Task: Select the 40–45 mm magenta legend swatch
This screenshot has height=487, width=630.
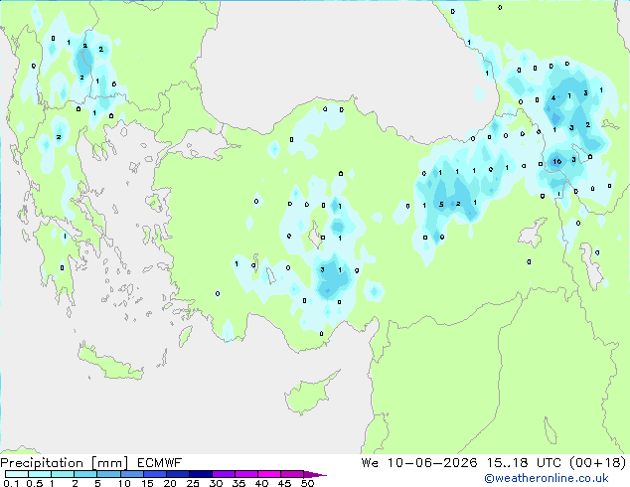Action: point(269,474)
